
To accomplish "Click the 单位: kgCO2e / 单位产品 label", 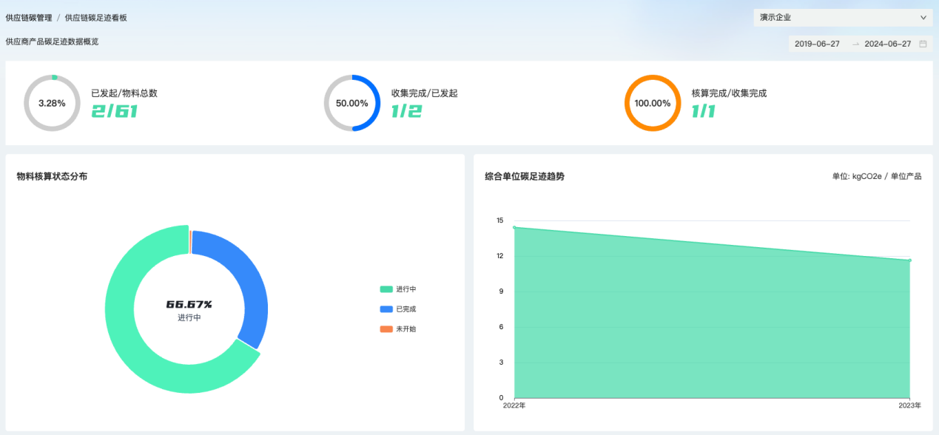I will point(877,177).
